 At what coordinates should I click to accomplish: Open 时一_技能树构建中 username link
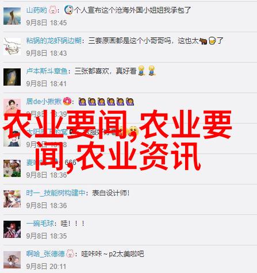point(56,193)
